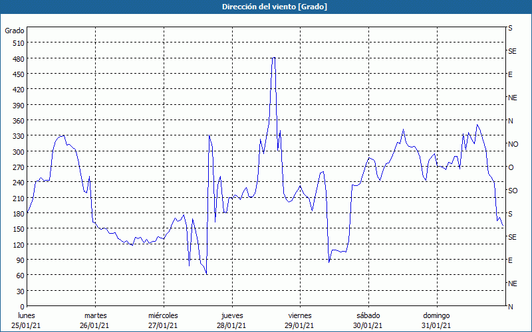The width and height of the screenshot is (532, 332).
Task: Click the "jueves" day label
Action: click(232, 315)
